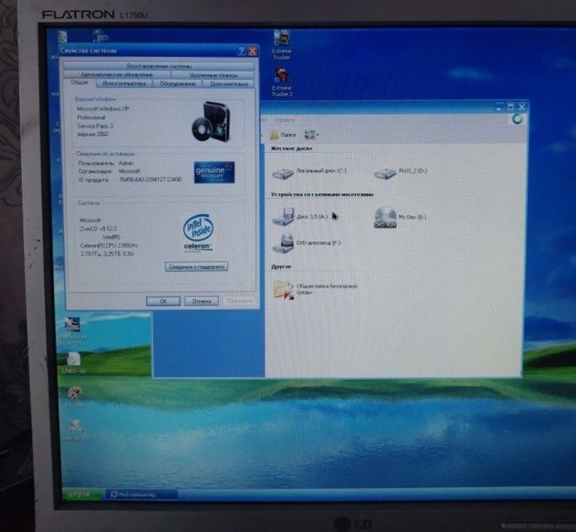The width and height of the screenshot is (576, 532).
Task: Close the My Computer explorer window
Action: click(x=522, y=107)
